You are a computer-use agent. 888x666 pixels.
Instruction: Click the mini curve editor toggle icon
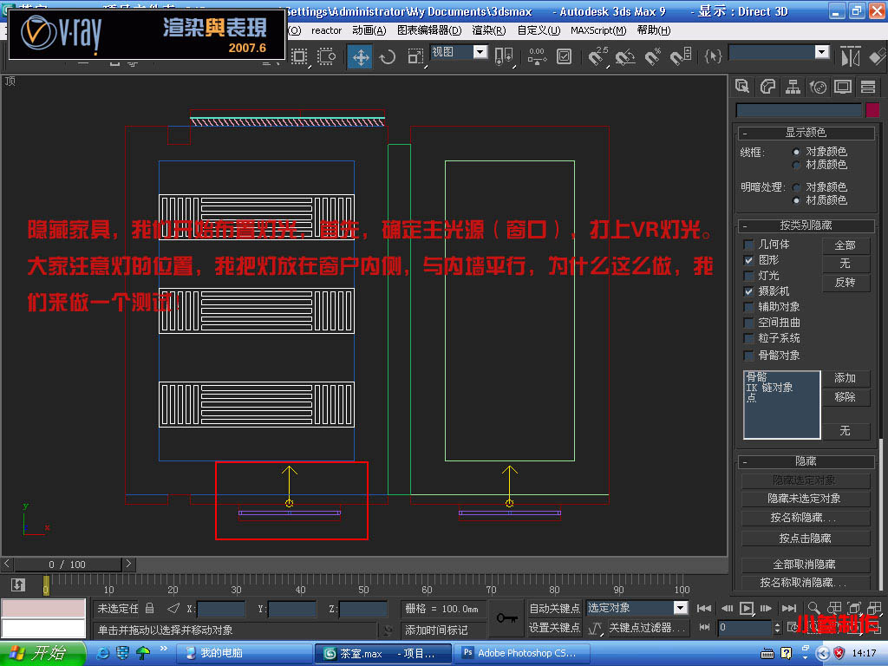tap(17, 585)
